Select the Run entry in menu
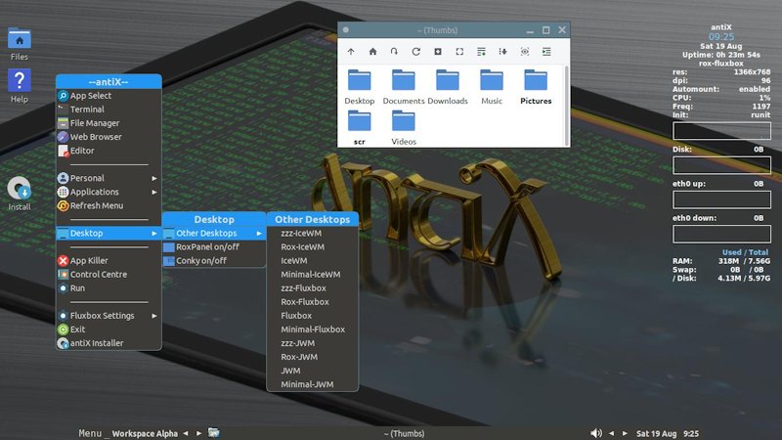 click(x=109, y=287)
